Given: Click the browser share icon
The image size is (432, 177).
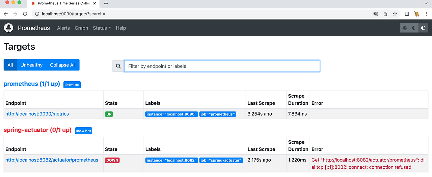Looking at the screenshot, I should point(385,14).
